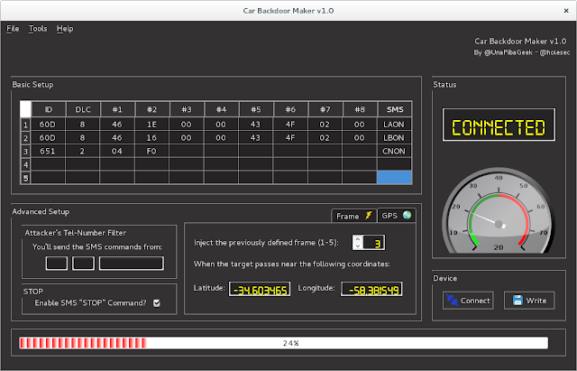Click the 4F cell in row 1

click(290, 125)
